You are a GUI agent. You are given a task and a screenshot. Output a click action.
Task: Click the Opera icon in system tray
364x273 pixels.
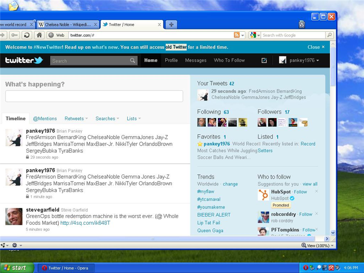tap(305, 268)
